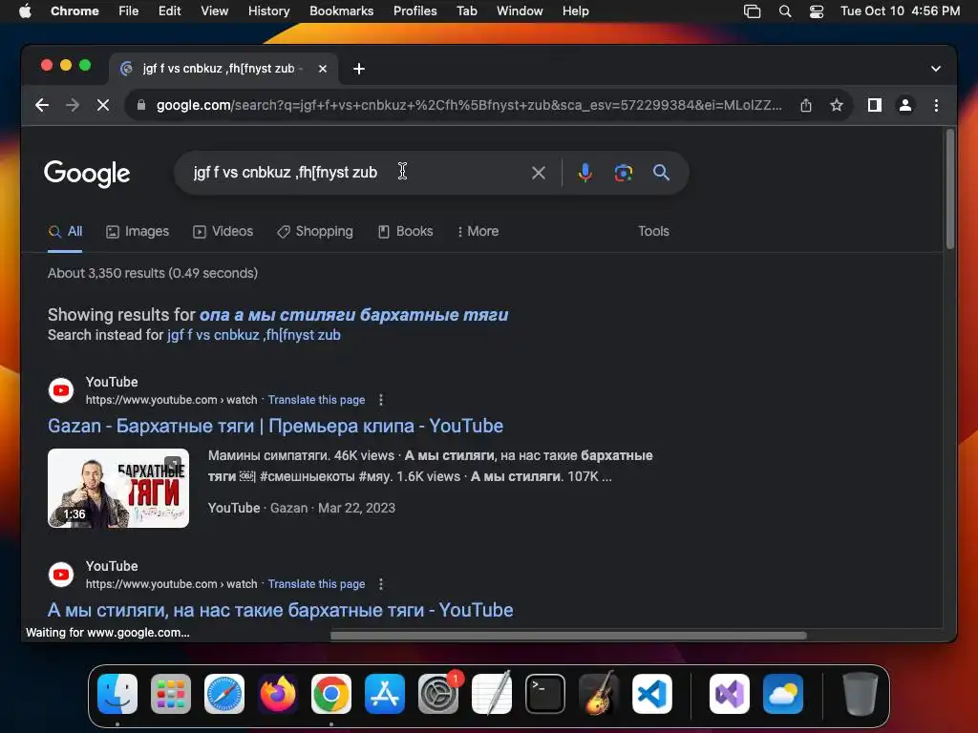Open Launchpad from the Dock
Viewport: 978px width, 733px height.
coord(171,694)
